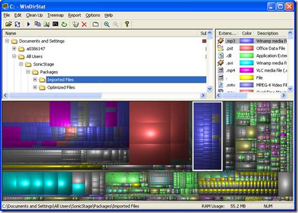Click directory tree vertical scrollbar down arrow
This screenshot has width=298, height=213.
[x=209, y=88]
